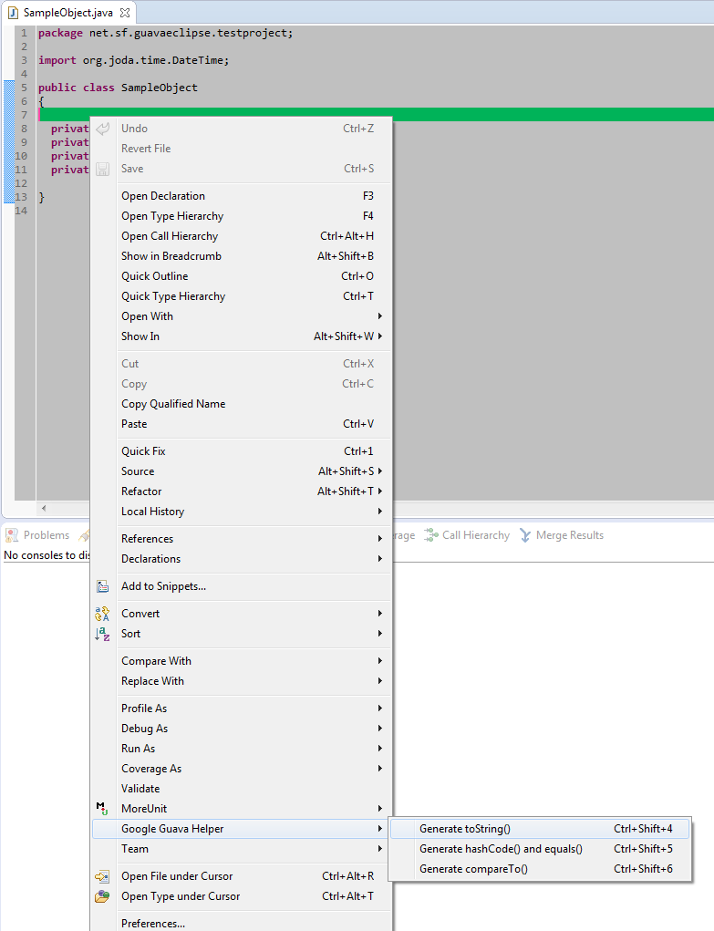The height and width of the screenshot is (931, 714).
Task: Expand the Debug As submenu
Action: [241, 729]
